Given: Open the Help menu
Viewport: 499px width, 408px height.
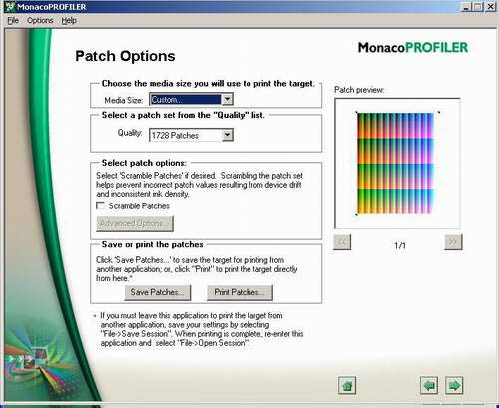Looking at the screenshot, I should click(69, 21).
